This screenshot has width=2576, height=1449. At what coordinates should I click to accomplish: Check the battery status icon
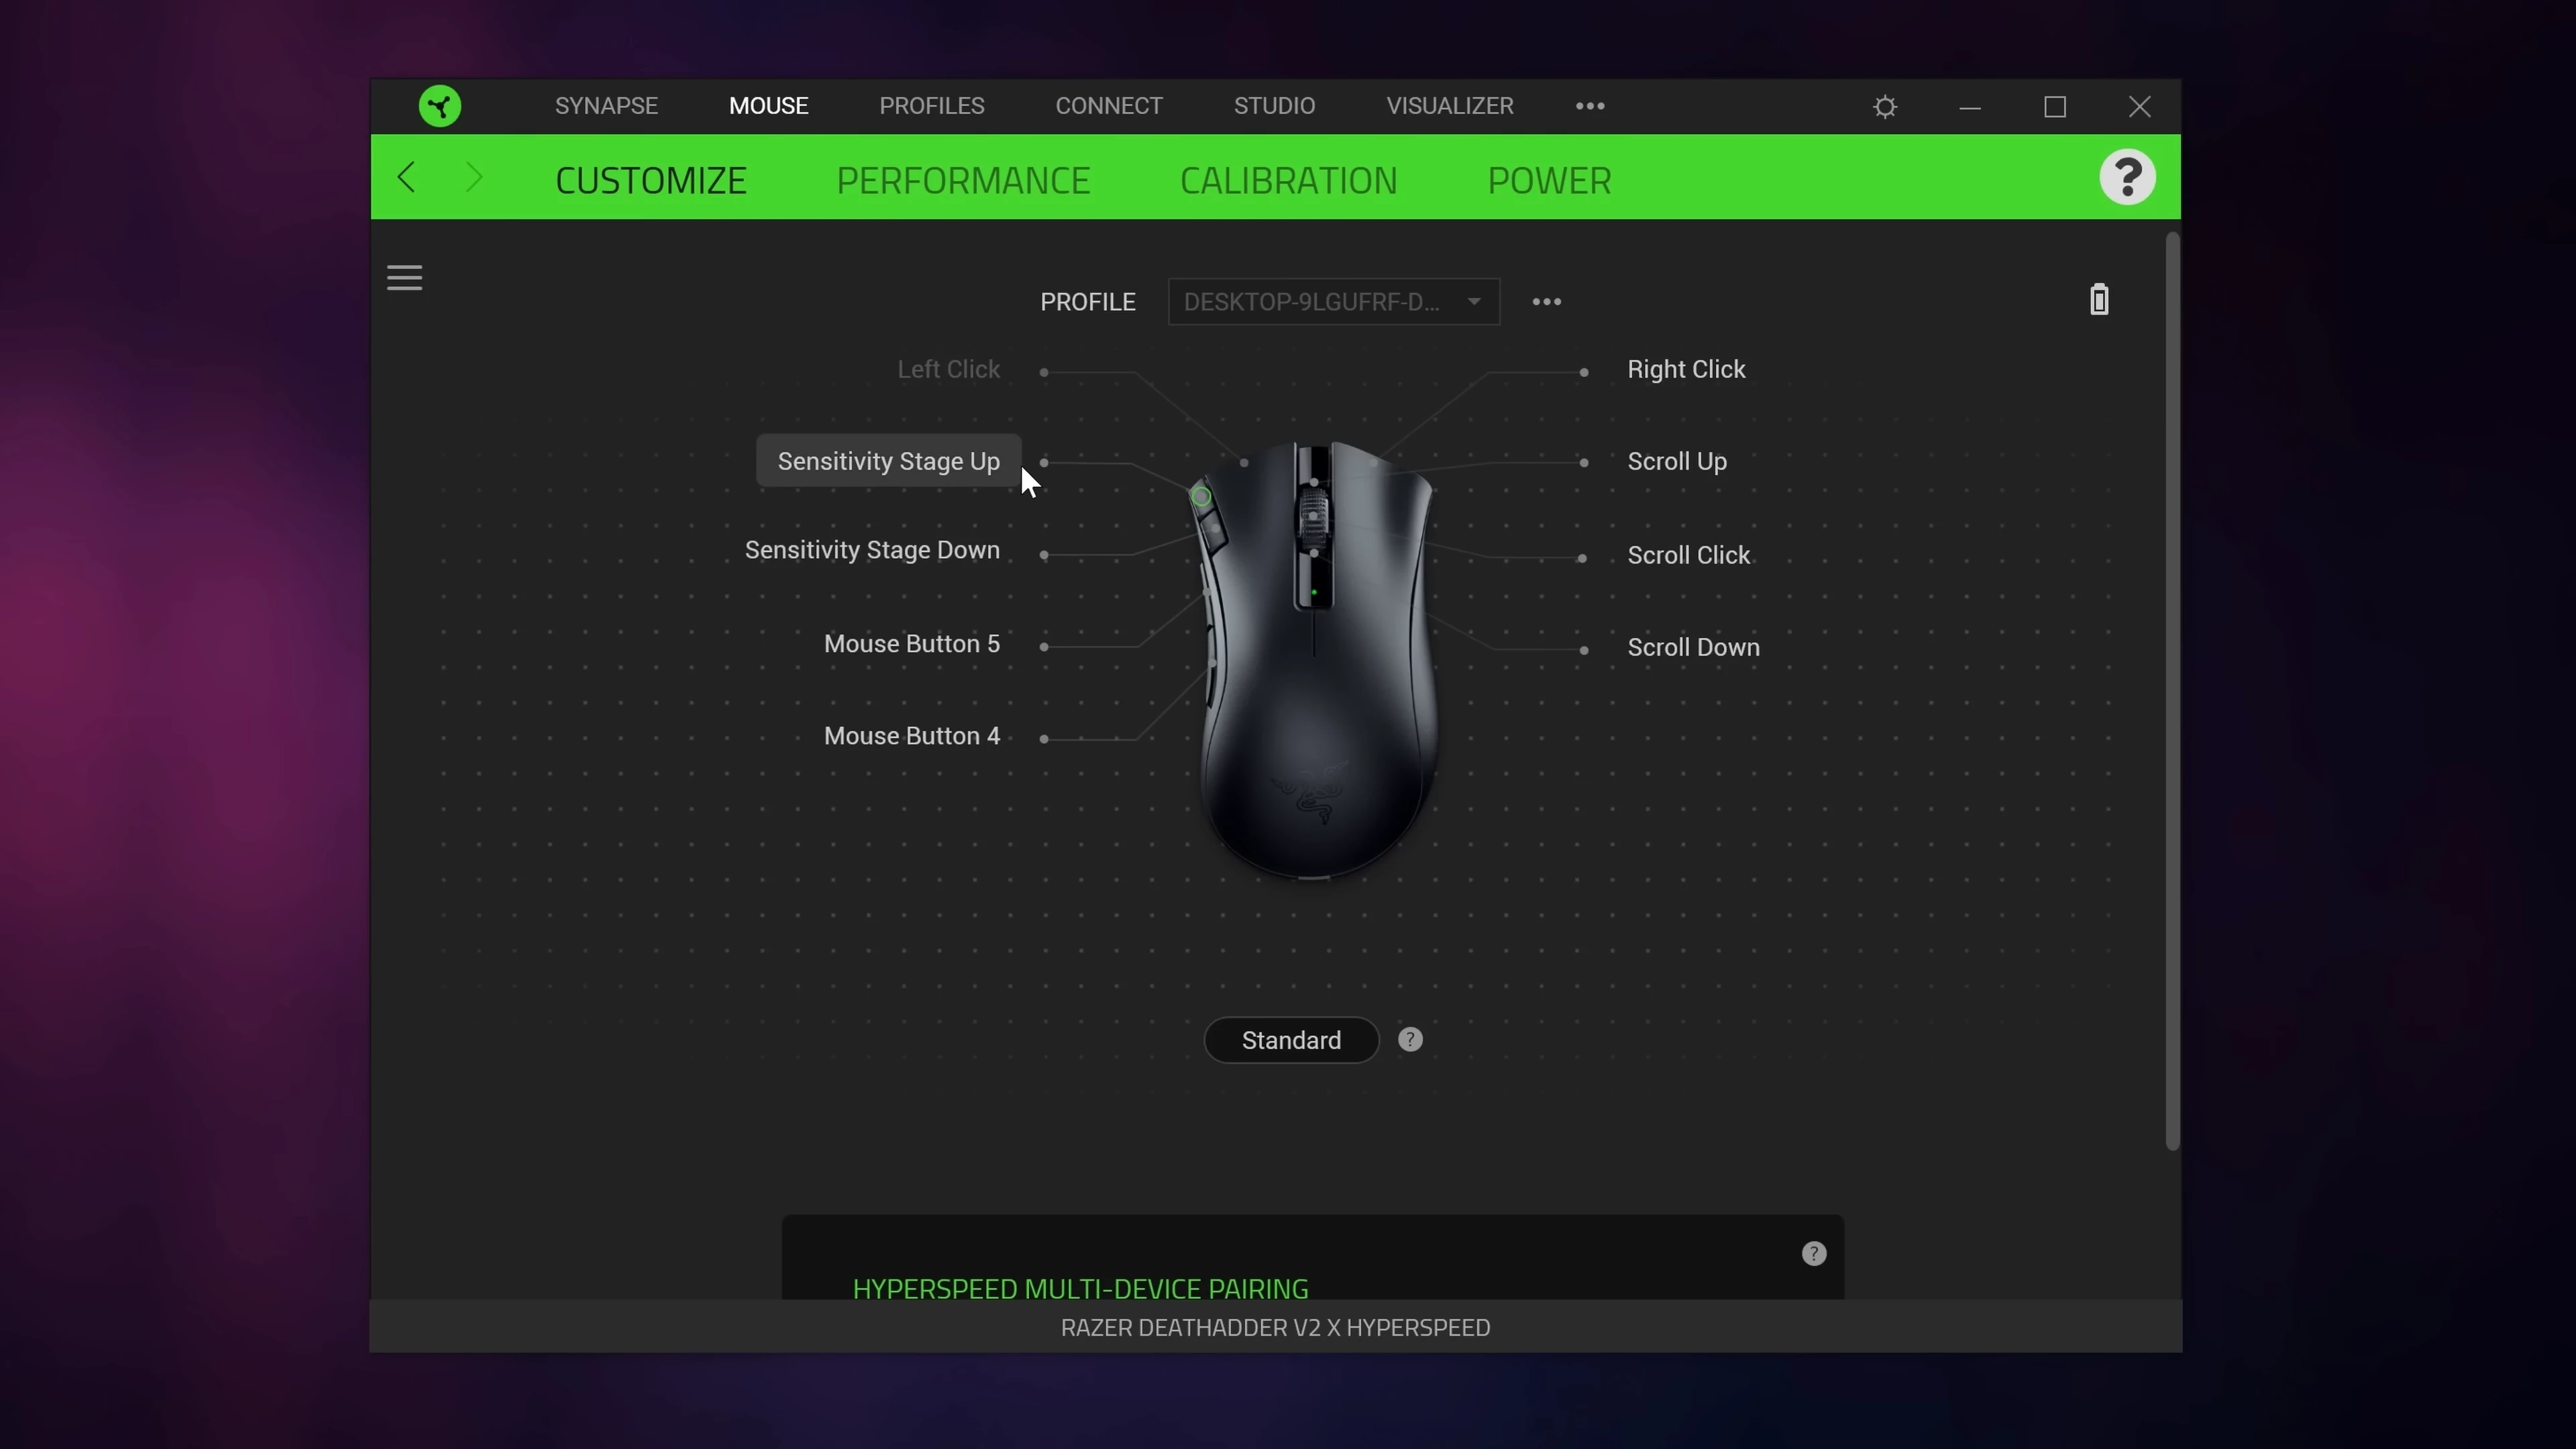tap(2099, 300)
